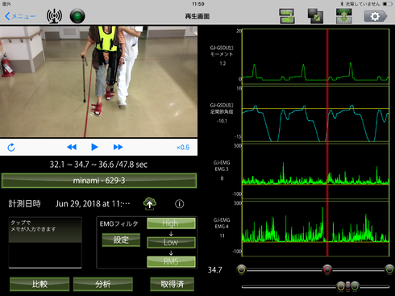Tap the green knob on lower zoom slider

(x=355, y=286)
